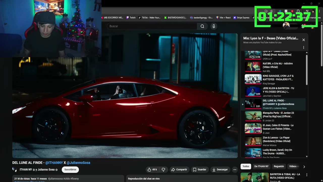Dislike the video with thumbs-down icon
Viewport: 323px width, 182px height.
[163, 170]
